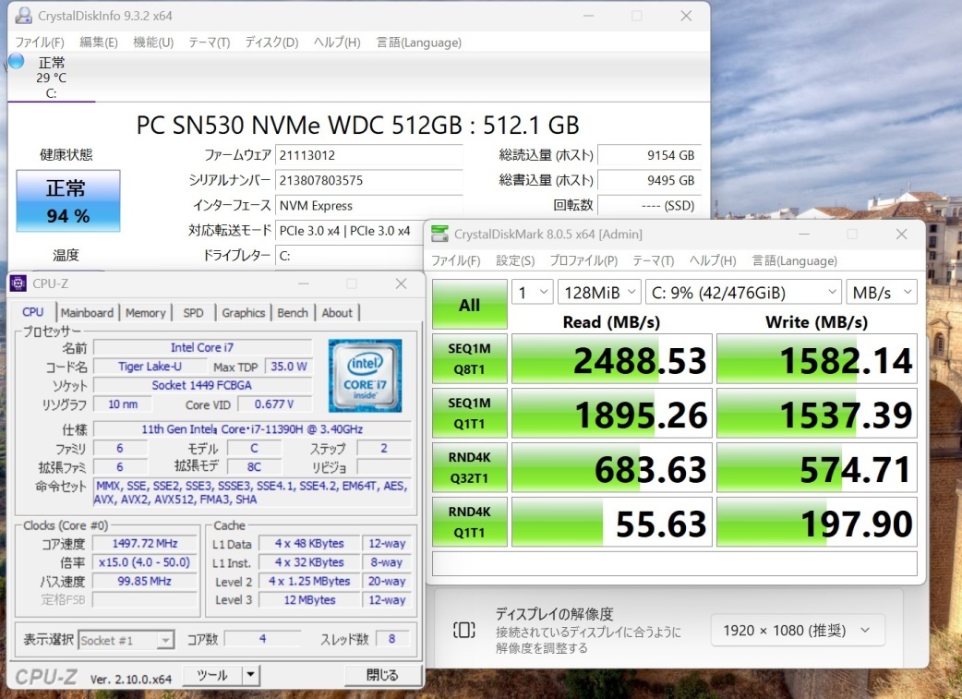
Task: Run the RND4K Q1T1 benchmark
Action: [469, 522]
